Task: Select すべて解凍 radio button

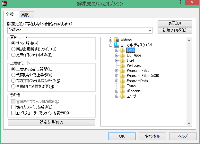Action: pos(13,43)
